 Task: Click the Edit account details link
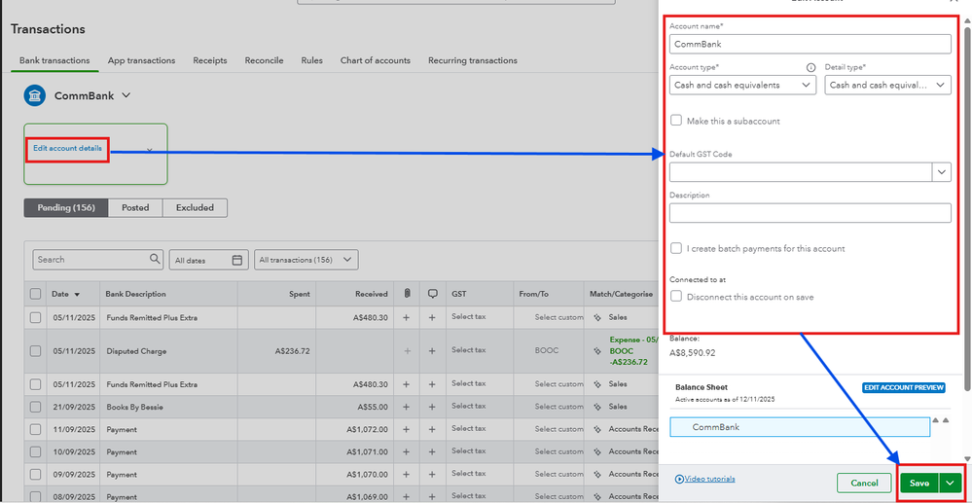coord(67,149)
